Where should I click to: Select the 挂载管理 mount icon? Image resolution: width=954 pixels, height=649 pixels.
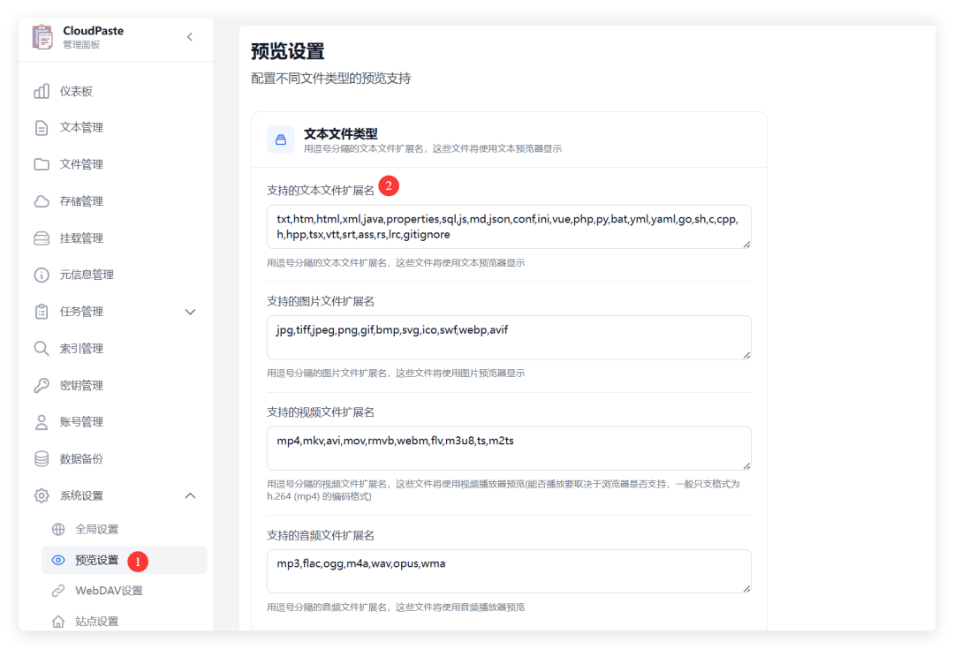pos(41,238)
